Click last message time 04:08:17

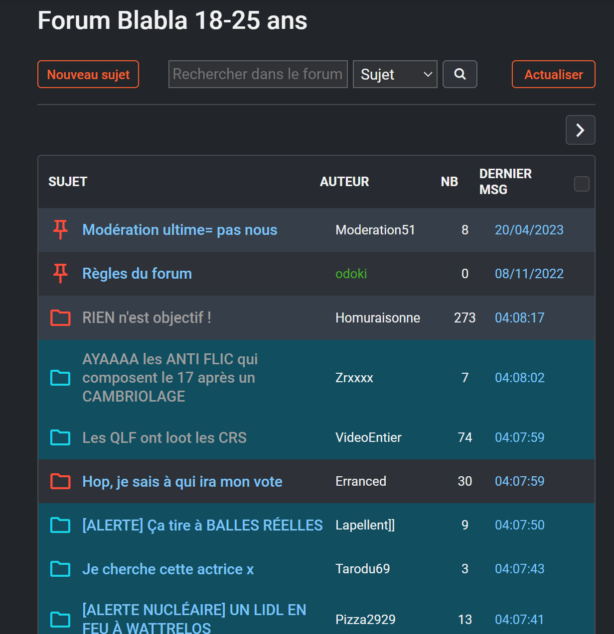pyautogui.click(x=519, y=317)
